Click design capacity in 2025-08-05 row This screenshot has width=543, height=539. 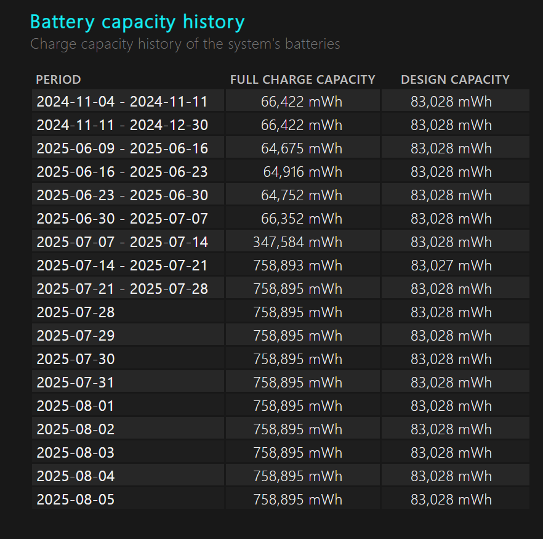451,500
